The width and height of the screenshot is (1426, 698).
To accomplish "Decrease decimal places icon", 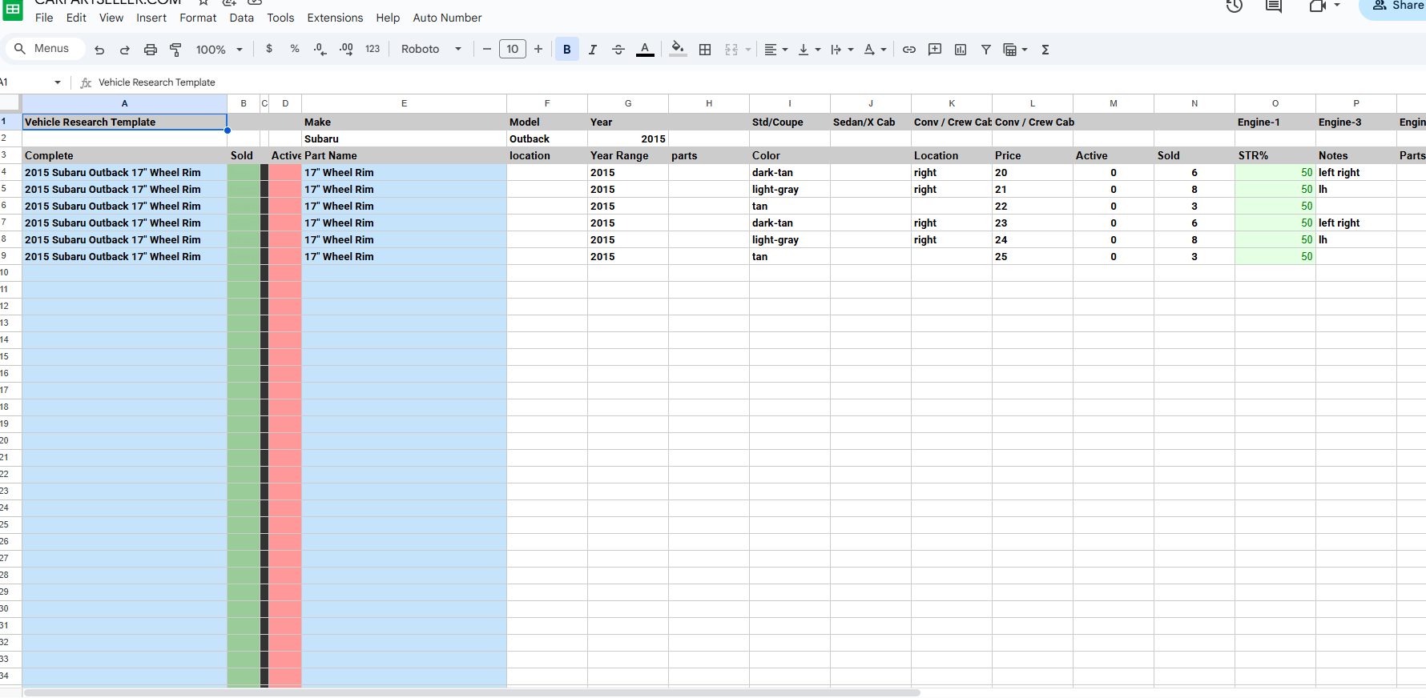I will pos(320,49).
